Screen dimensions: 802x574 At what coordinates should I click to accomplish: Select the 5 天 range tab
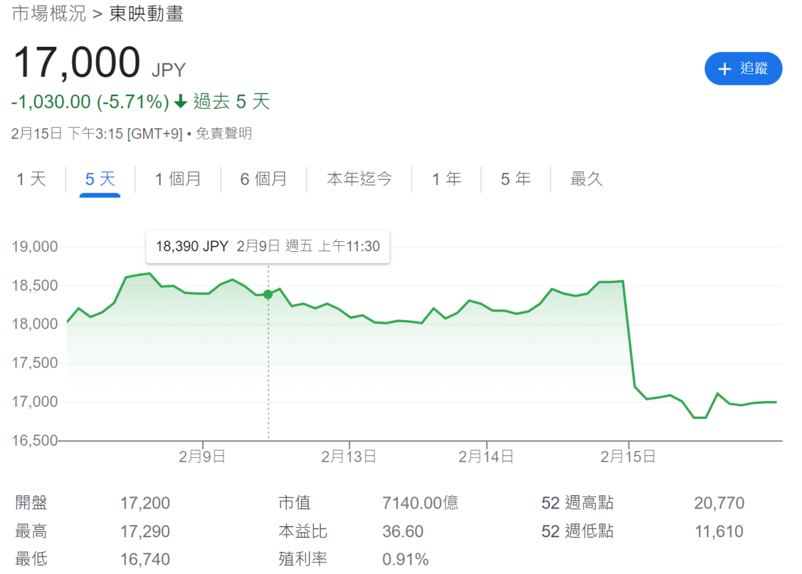100,179
